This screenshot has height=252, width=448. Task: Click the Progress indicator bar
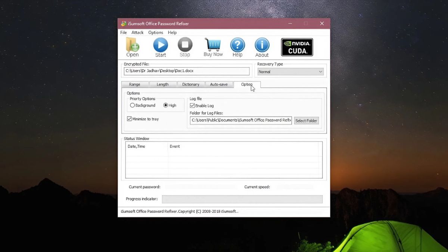pos(242,199)
